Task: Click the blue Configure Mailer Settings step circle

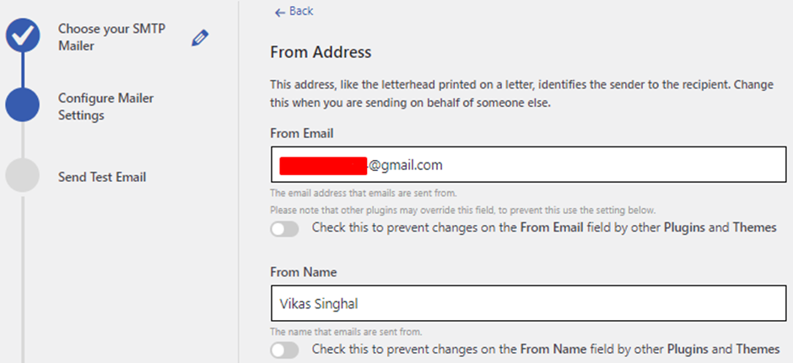Action: click(22, 104)
